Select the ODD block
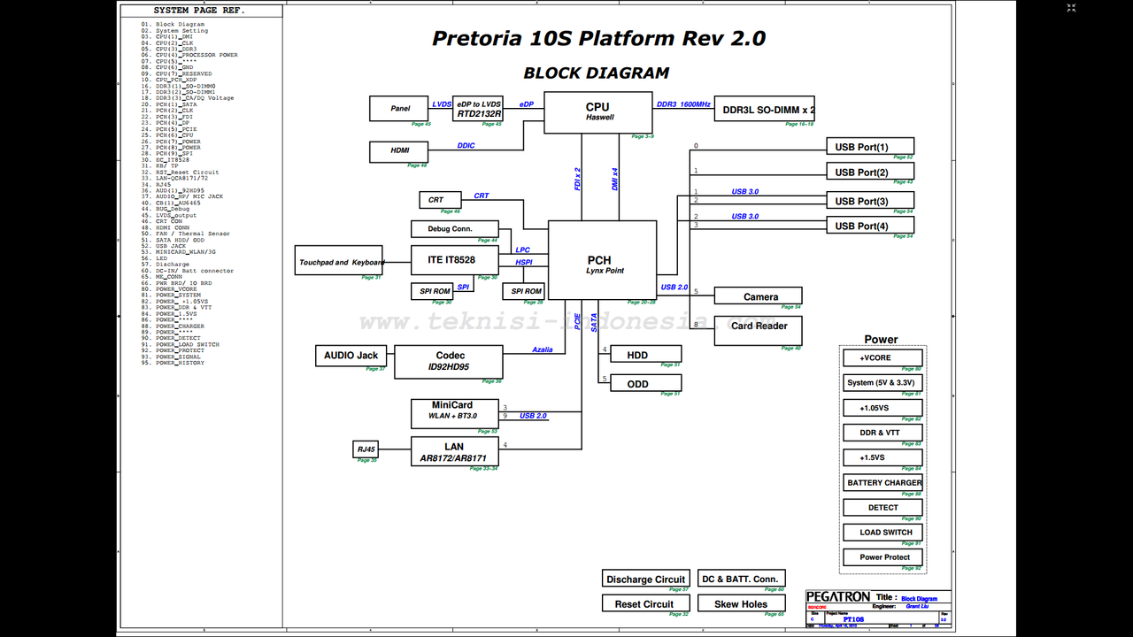1133x637 pixels. coord(646,383)
